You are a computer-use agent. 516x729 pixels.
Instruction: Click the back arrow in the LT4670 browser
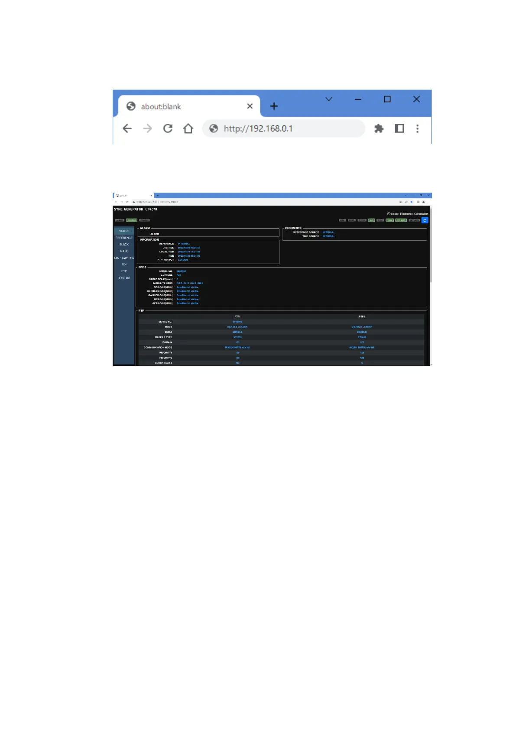[x=116, y=202]
